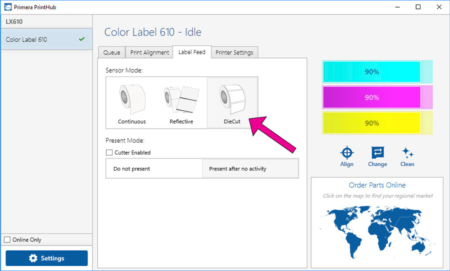
Task: Click the Order Parts Online heading
Action: click(377, 185)
